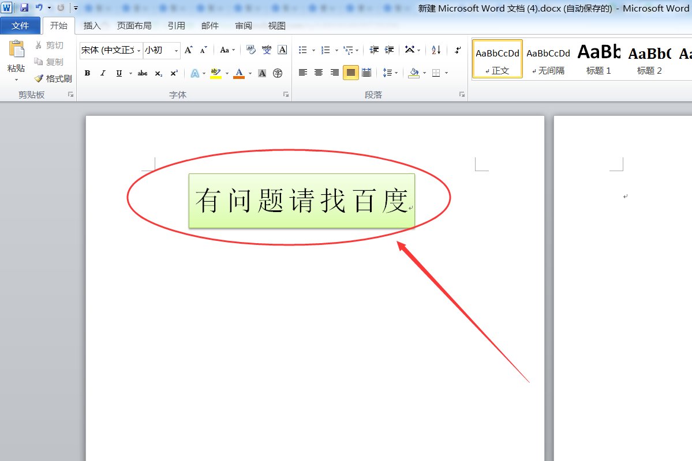Click the Shading paint bucket icon

(x=414, y=72)
